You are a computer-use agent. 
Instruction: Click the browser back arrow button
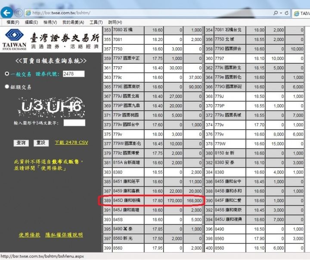pyautogui.click(x=7, y=13)
